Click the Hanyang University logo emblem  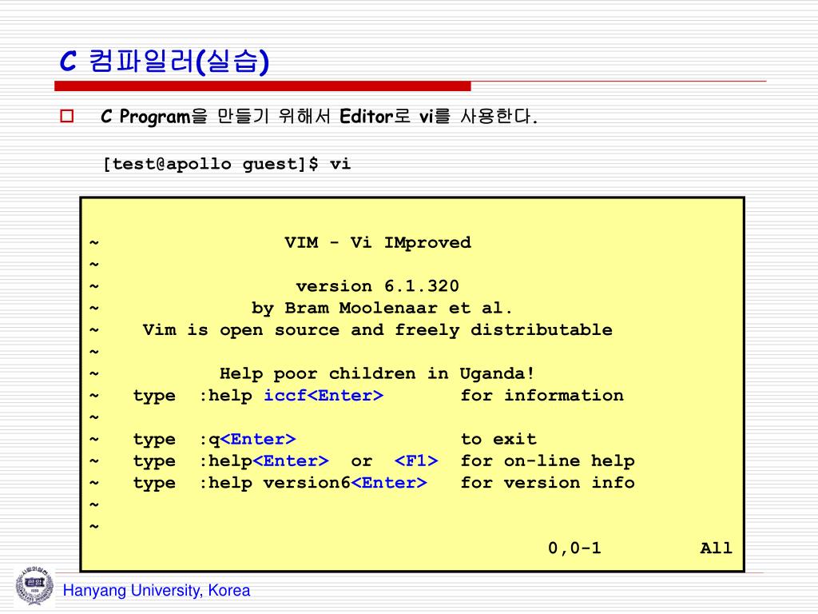pyautogui.click(x=34, y=586)
